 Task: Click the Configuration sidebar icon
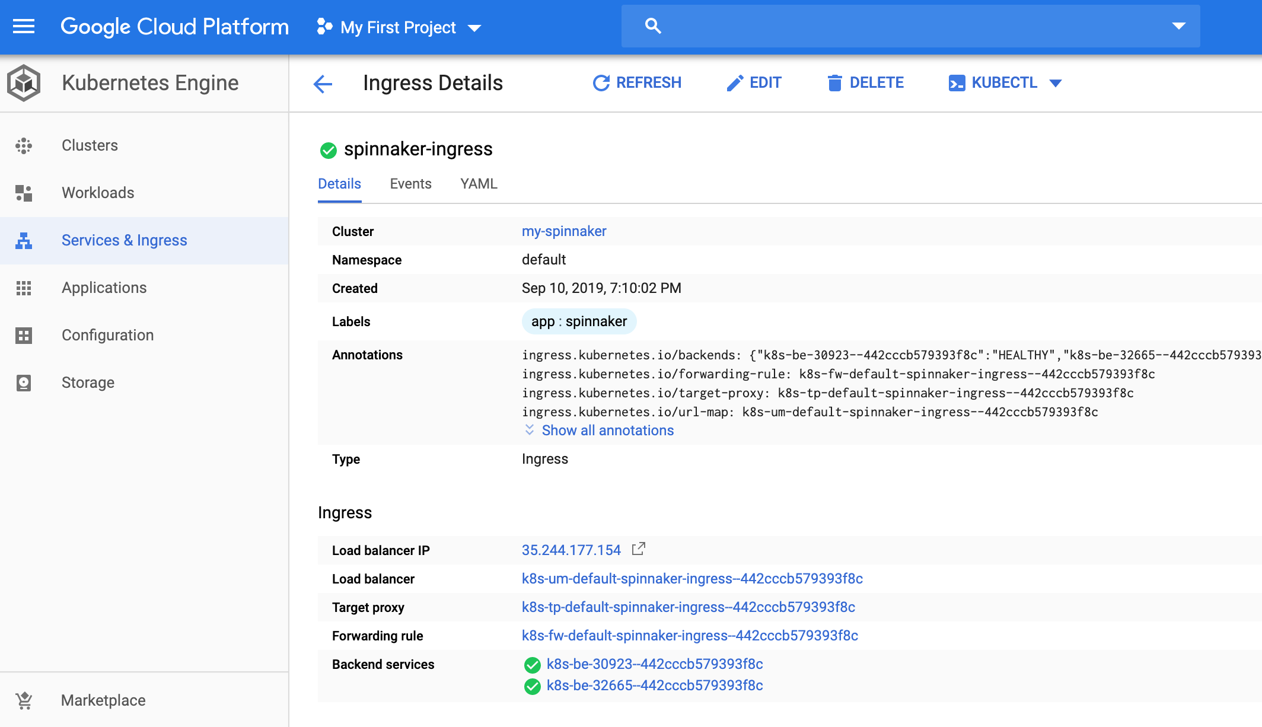(24, 336)
